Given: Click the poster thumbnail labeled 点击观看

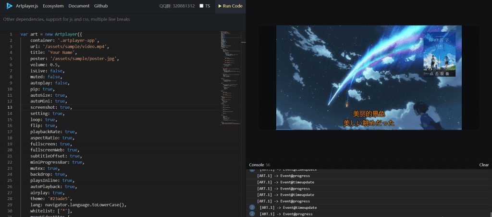Looking at the screenshot, I should [x=439, y=54].
